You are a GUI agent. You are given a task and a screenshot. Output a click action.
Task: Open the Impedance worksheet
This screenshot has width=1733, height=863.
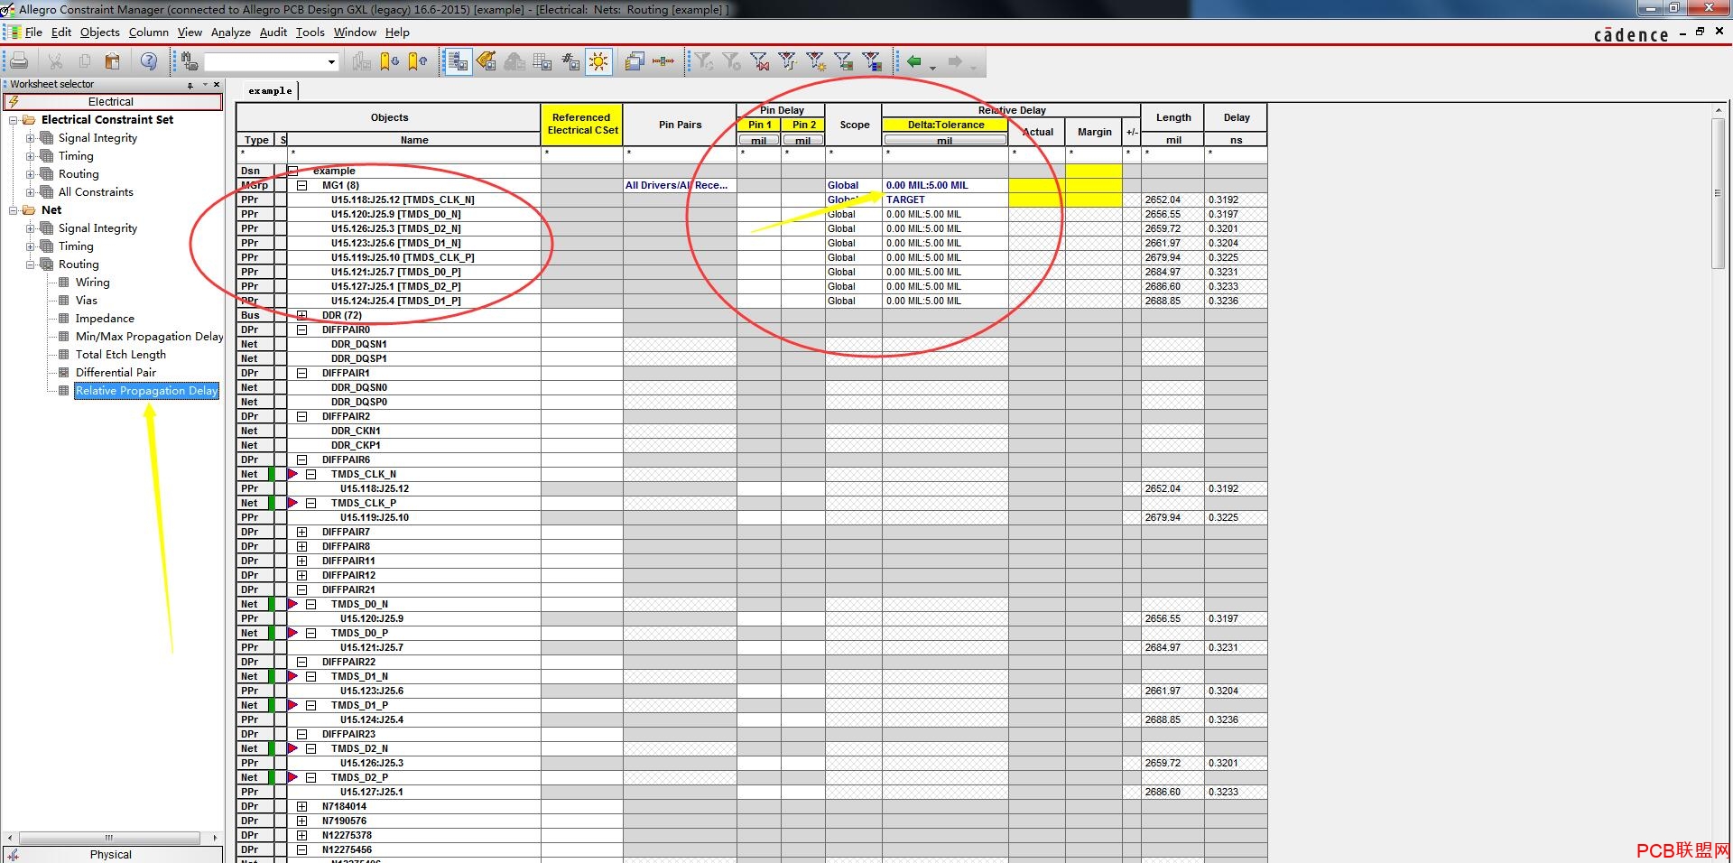point(105,319)
